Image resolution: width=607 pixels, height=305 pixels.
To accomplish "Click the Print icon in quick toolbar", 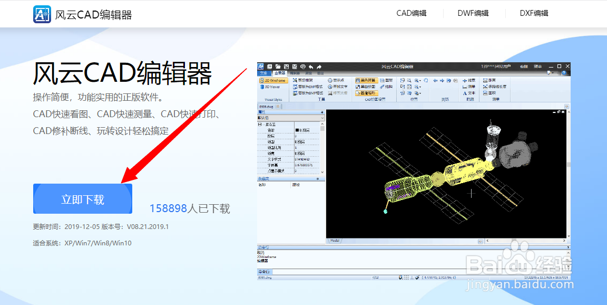I will (303, 66).
